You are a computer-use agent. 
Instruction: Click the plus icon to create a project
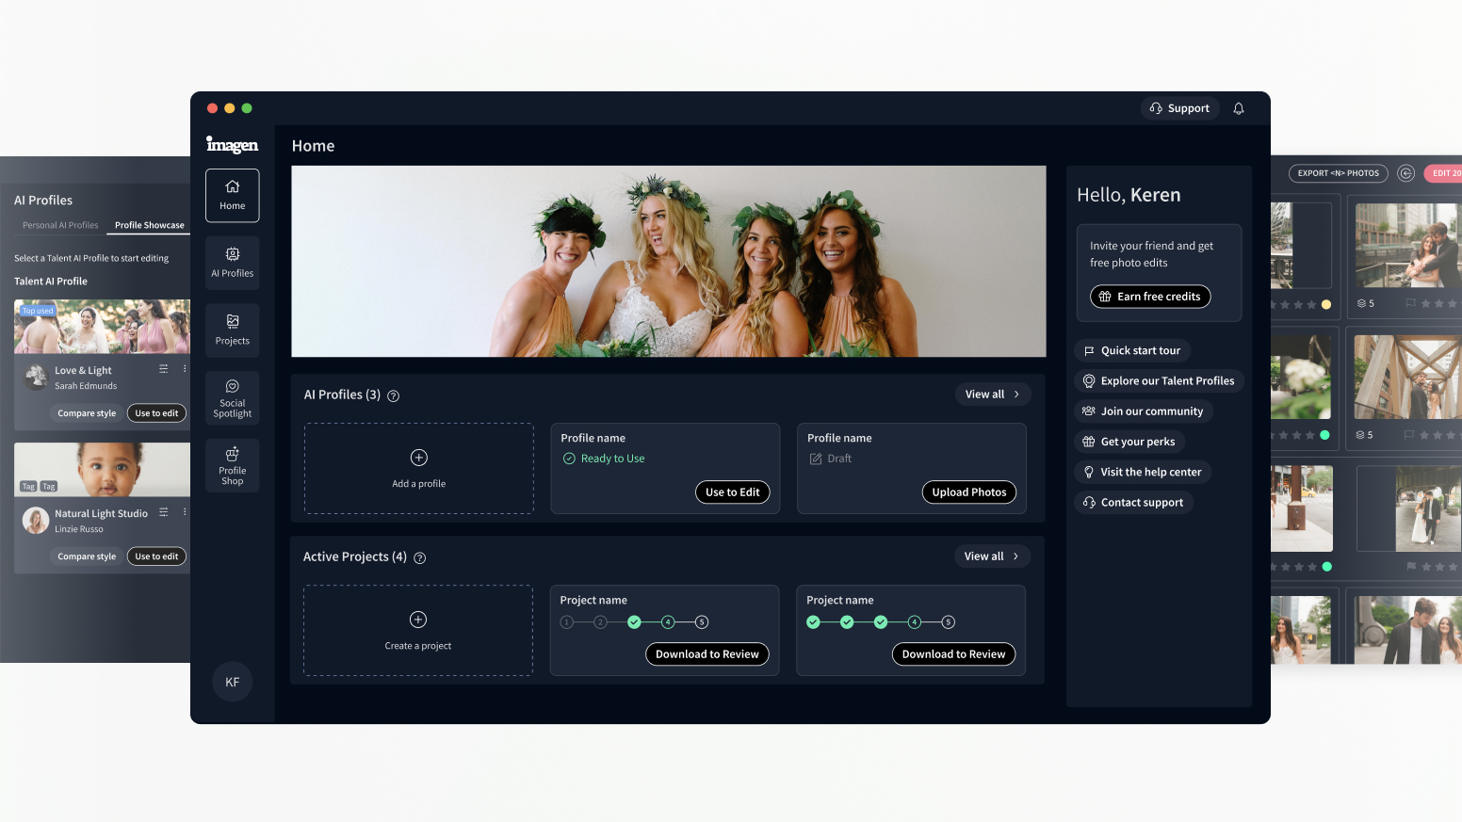(x=418, y=620)
